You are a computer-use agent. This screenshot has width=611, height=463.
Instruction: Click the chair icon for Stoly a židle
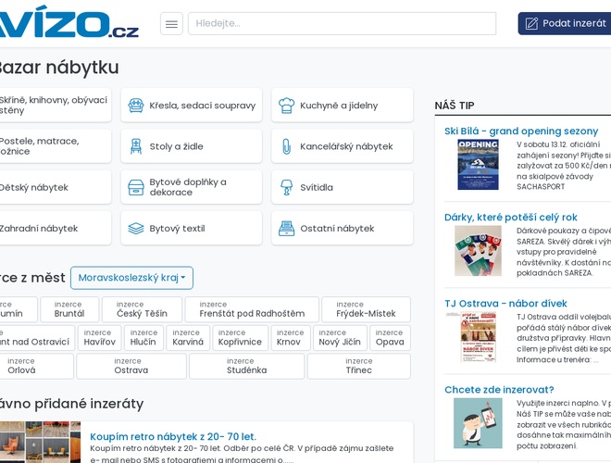pos(136,146)
